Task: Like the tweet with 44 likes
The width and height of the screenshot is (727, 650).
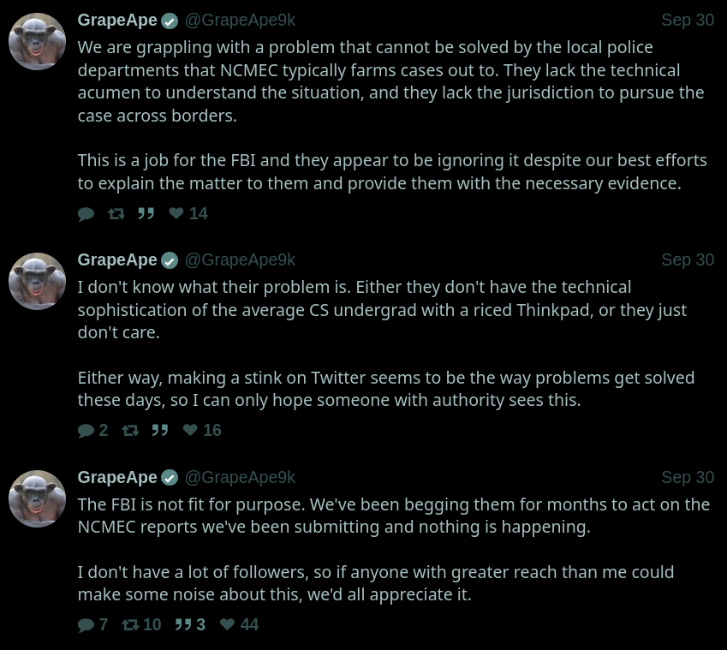Action: [239, 624]
